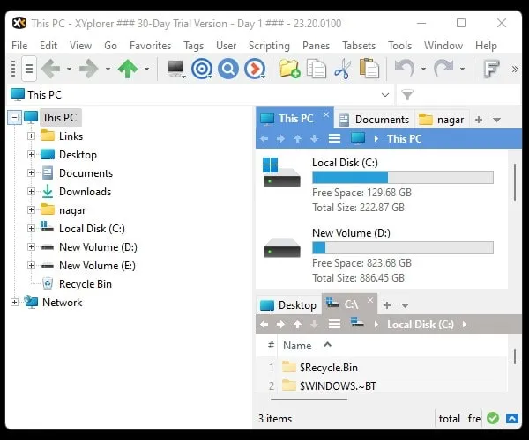Viewport: 529px width, 440px height.
Task: Open hamburger menu in Local Disk (C:) breadcrumb
Action: tap(334, 324)
